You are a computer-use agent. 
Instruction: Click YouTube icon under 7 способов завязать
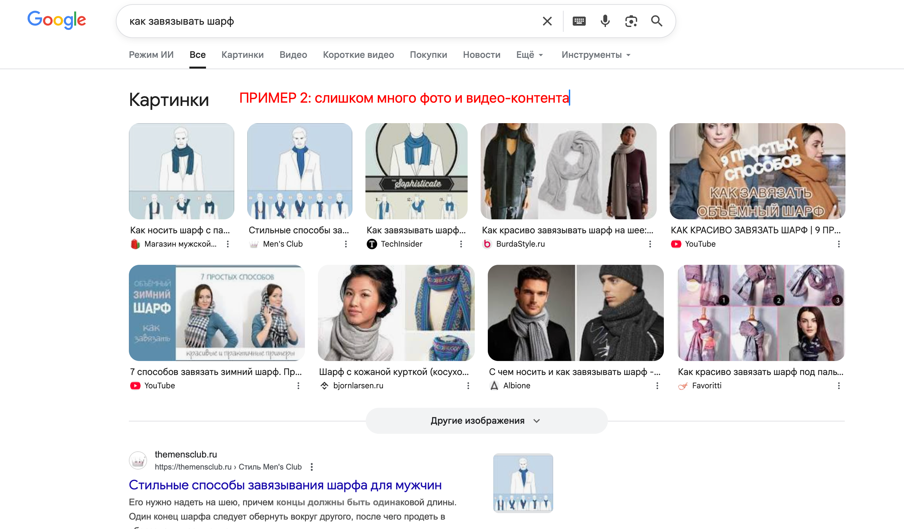pos(135,386)
